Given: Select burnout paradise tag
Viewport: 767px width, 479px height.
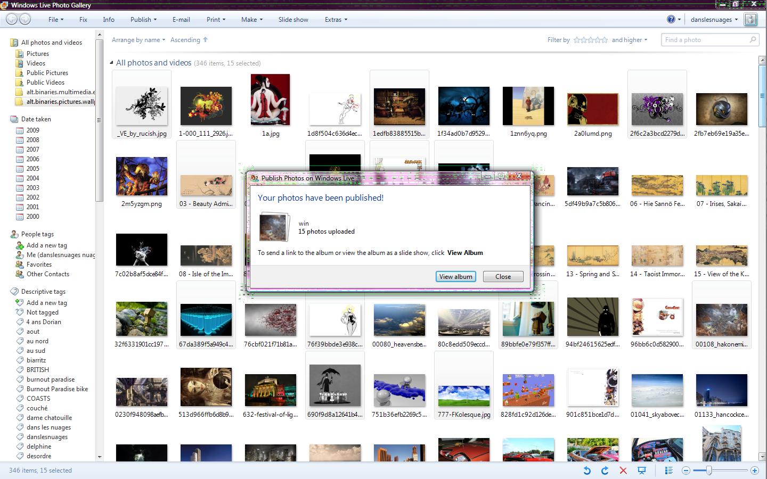Looking at the screenshot, I should click(x=51, y=379).
